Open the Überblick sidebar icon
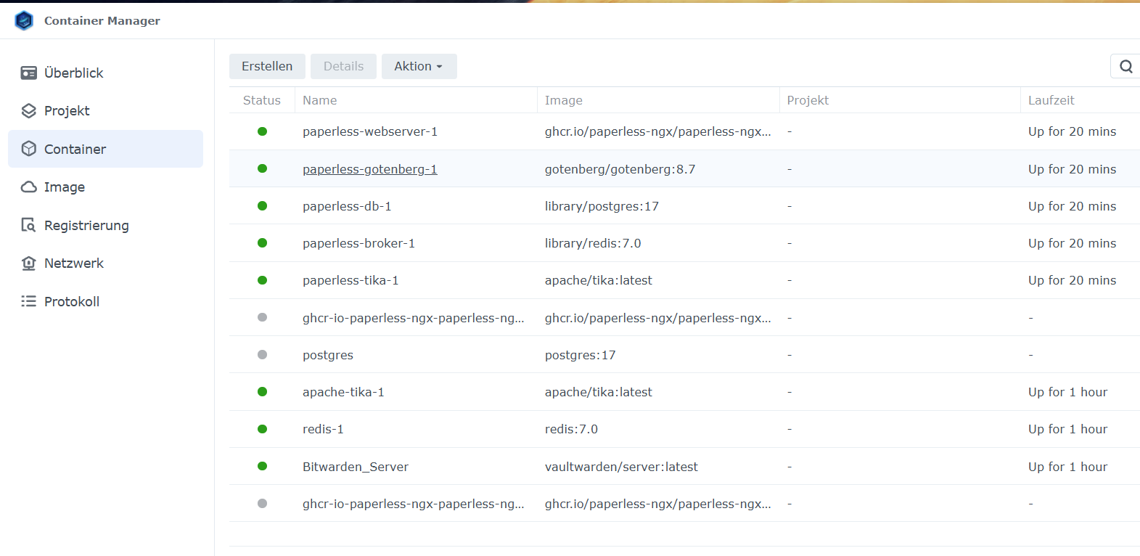Screen dimensions: 1140x556 pyautogui.click(x=29, y=73)
